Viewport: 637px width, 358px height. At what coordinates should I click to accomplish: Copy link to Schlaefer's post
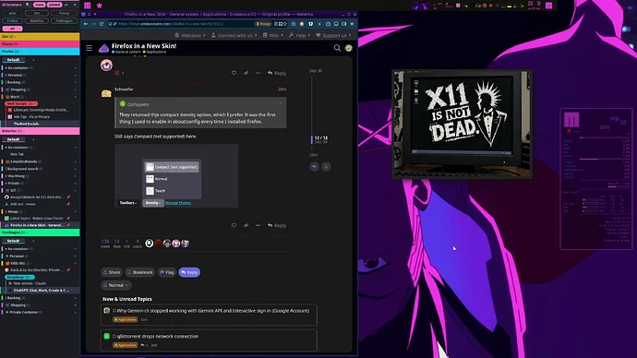246,225
